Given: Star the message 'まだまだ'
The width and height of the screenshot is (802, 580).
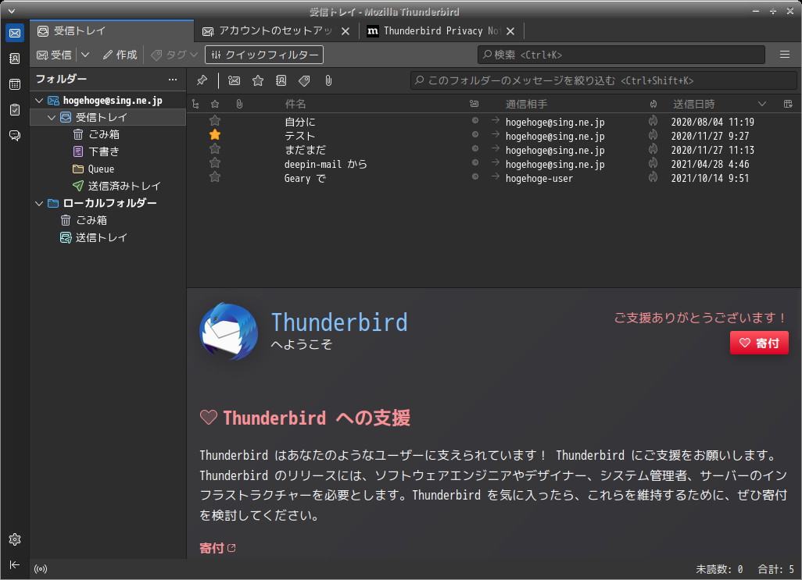Looking at the screenshot, I should 215,149.
